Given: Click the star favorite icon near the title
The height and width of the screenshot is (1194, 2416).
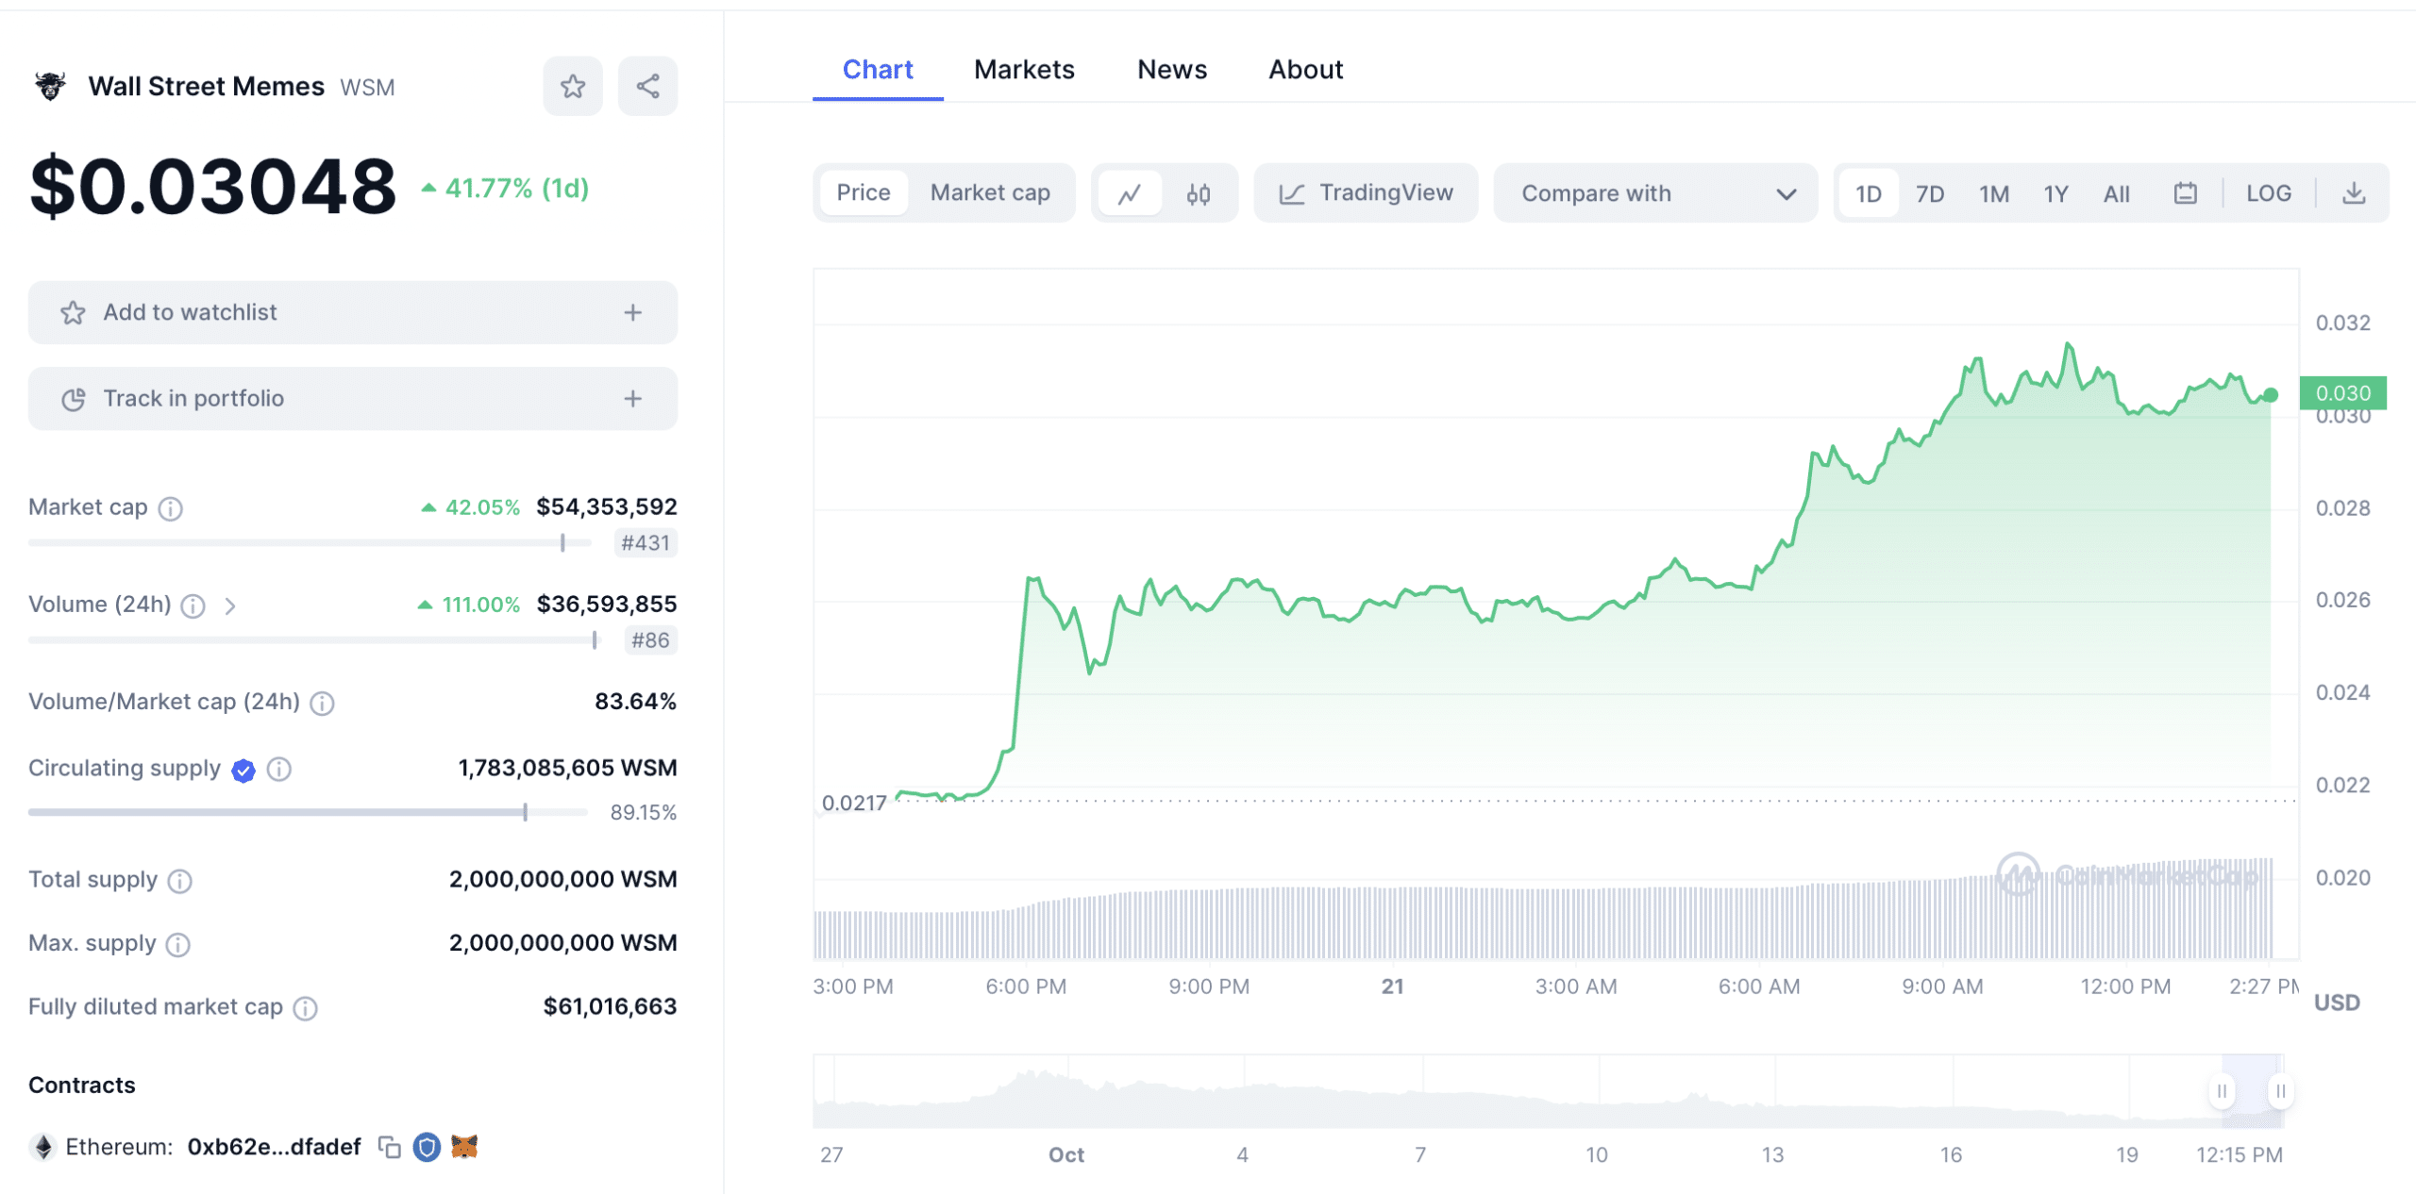Looking at the screenshot, I should pos(572,86).
